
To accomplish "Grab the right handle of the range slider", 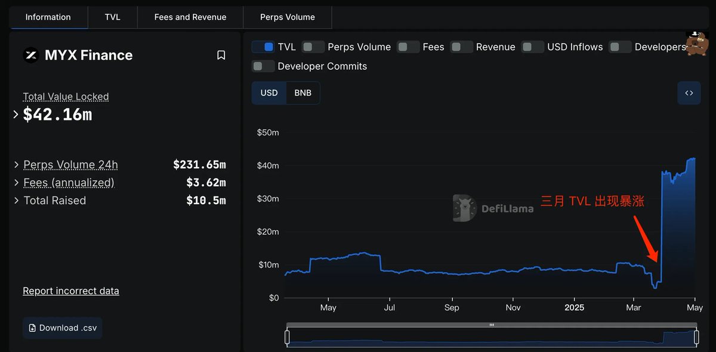I will click(x=696, y=338).
